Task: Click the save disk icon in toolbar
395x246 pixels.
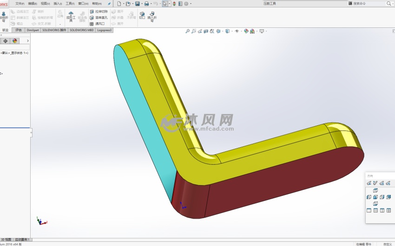Action: click(x=138, y=4)
